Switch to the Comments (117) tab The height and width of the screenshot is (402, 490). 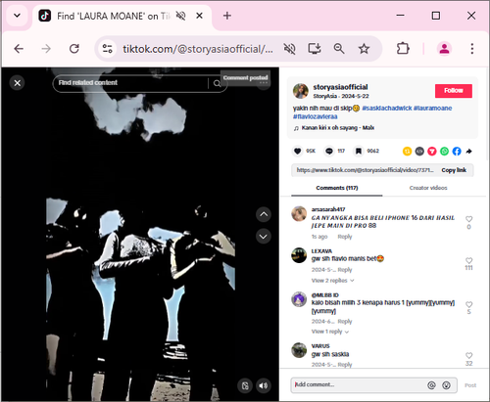pos(337,188)
